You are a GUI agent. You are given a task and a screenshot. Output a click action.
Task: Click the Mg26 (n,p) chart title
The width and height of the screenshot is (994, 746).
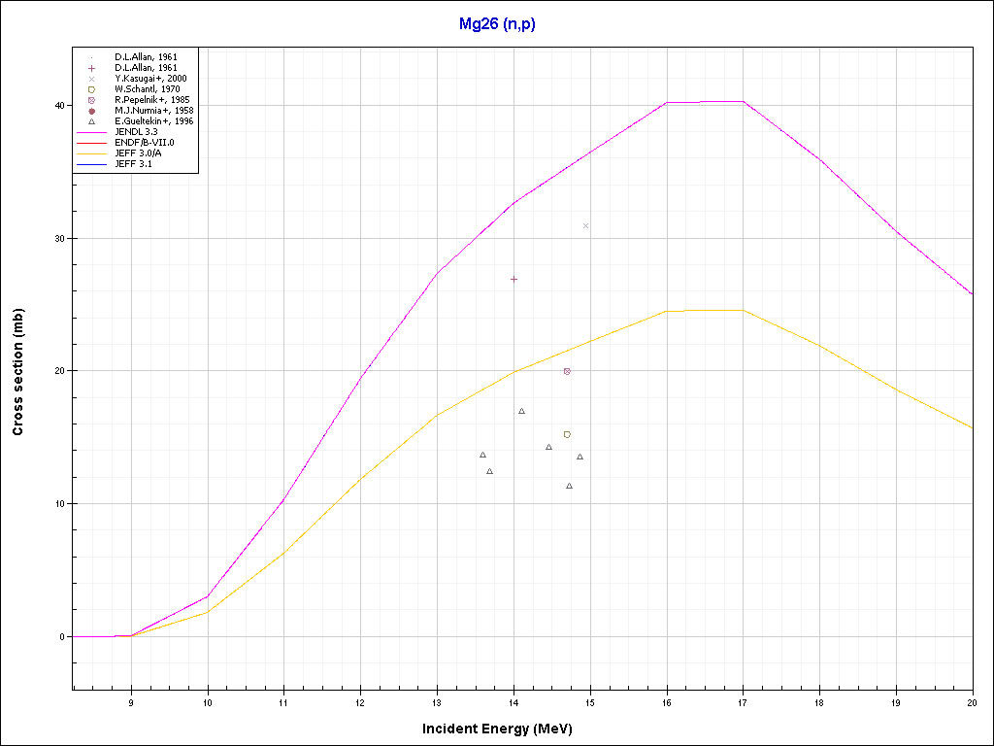[497, 24]
